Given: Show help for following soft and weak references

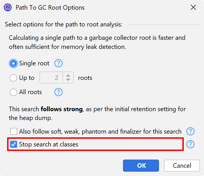Looking at the screenshot, I should click(x=190, y=131).
